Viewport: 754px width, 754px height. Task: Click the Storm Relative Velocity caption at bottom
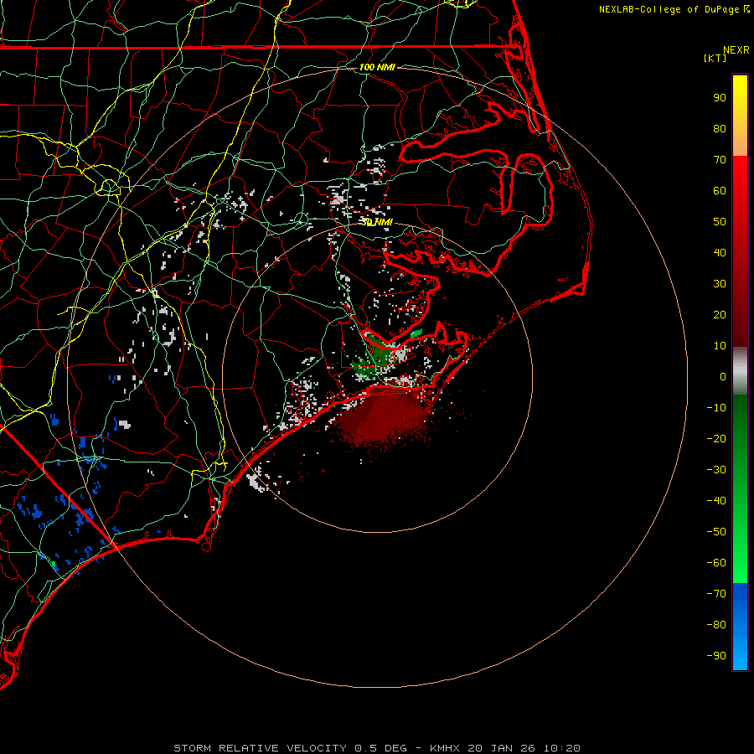[x=377, y=748]
